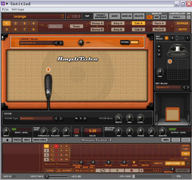Open the File menu
Image resolution: width=192 pixels, height=180 pixels.
[x=5, y=9]
